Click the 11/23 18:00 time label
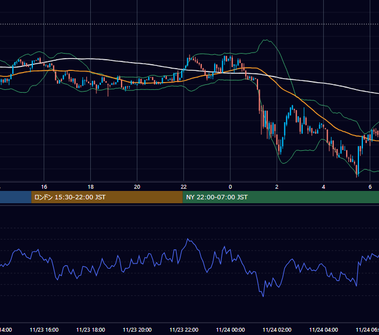Image resolution: width=379 pixels, height=335 pixels. click(91, 329)
